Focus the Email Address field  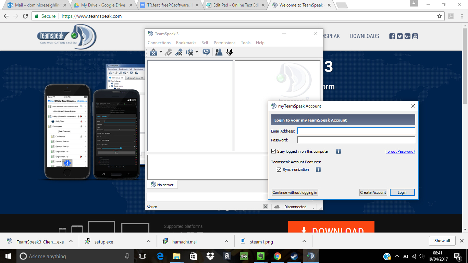[x=356, y=131]
